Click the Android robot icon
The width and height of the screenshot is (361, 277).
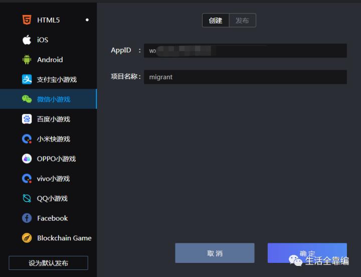[x=27, y=59]
